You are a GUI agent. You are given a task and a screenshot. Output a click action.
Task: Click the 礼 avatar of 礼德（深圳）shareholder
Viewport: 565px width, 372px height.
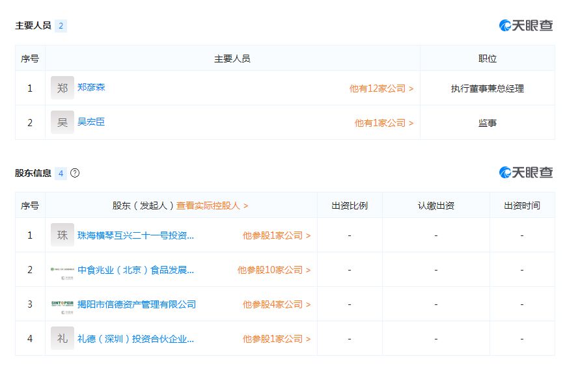pyautogui.click(x=62, y=339)
